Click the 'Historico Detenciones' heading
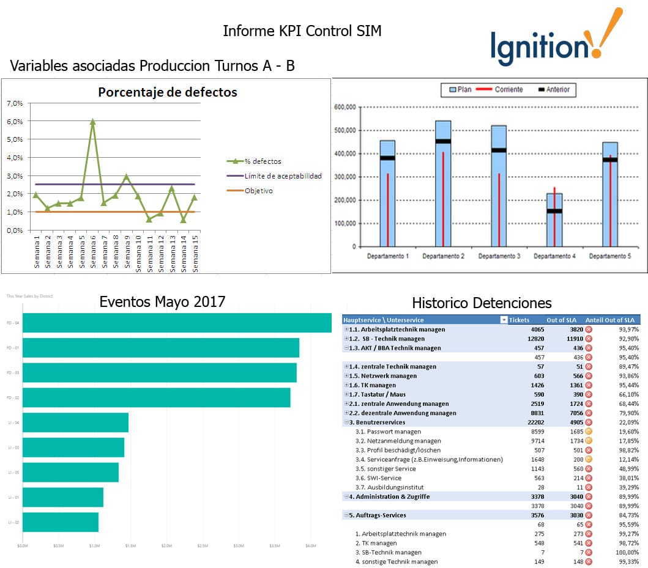 [x=482, y=303]
